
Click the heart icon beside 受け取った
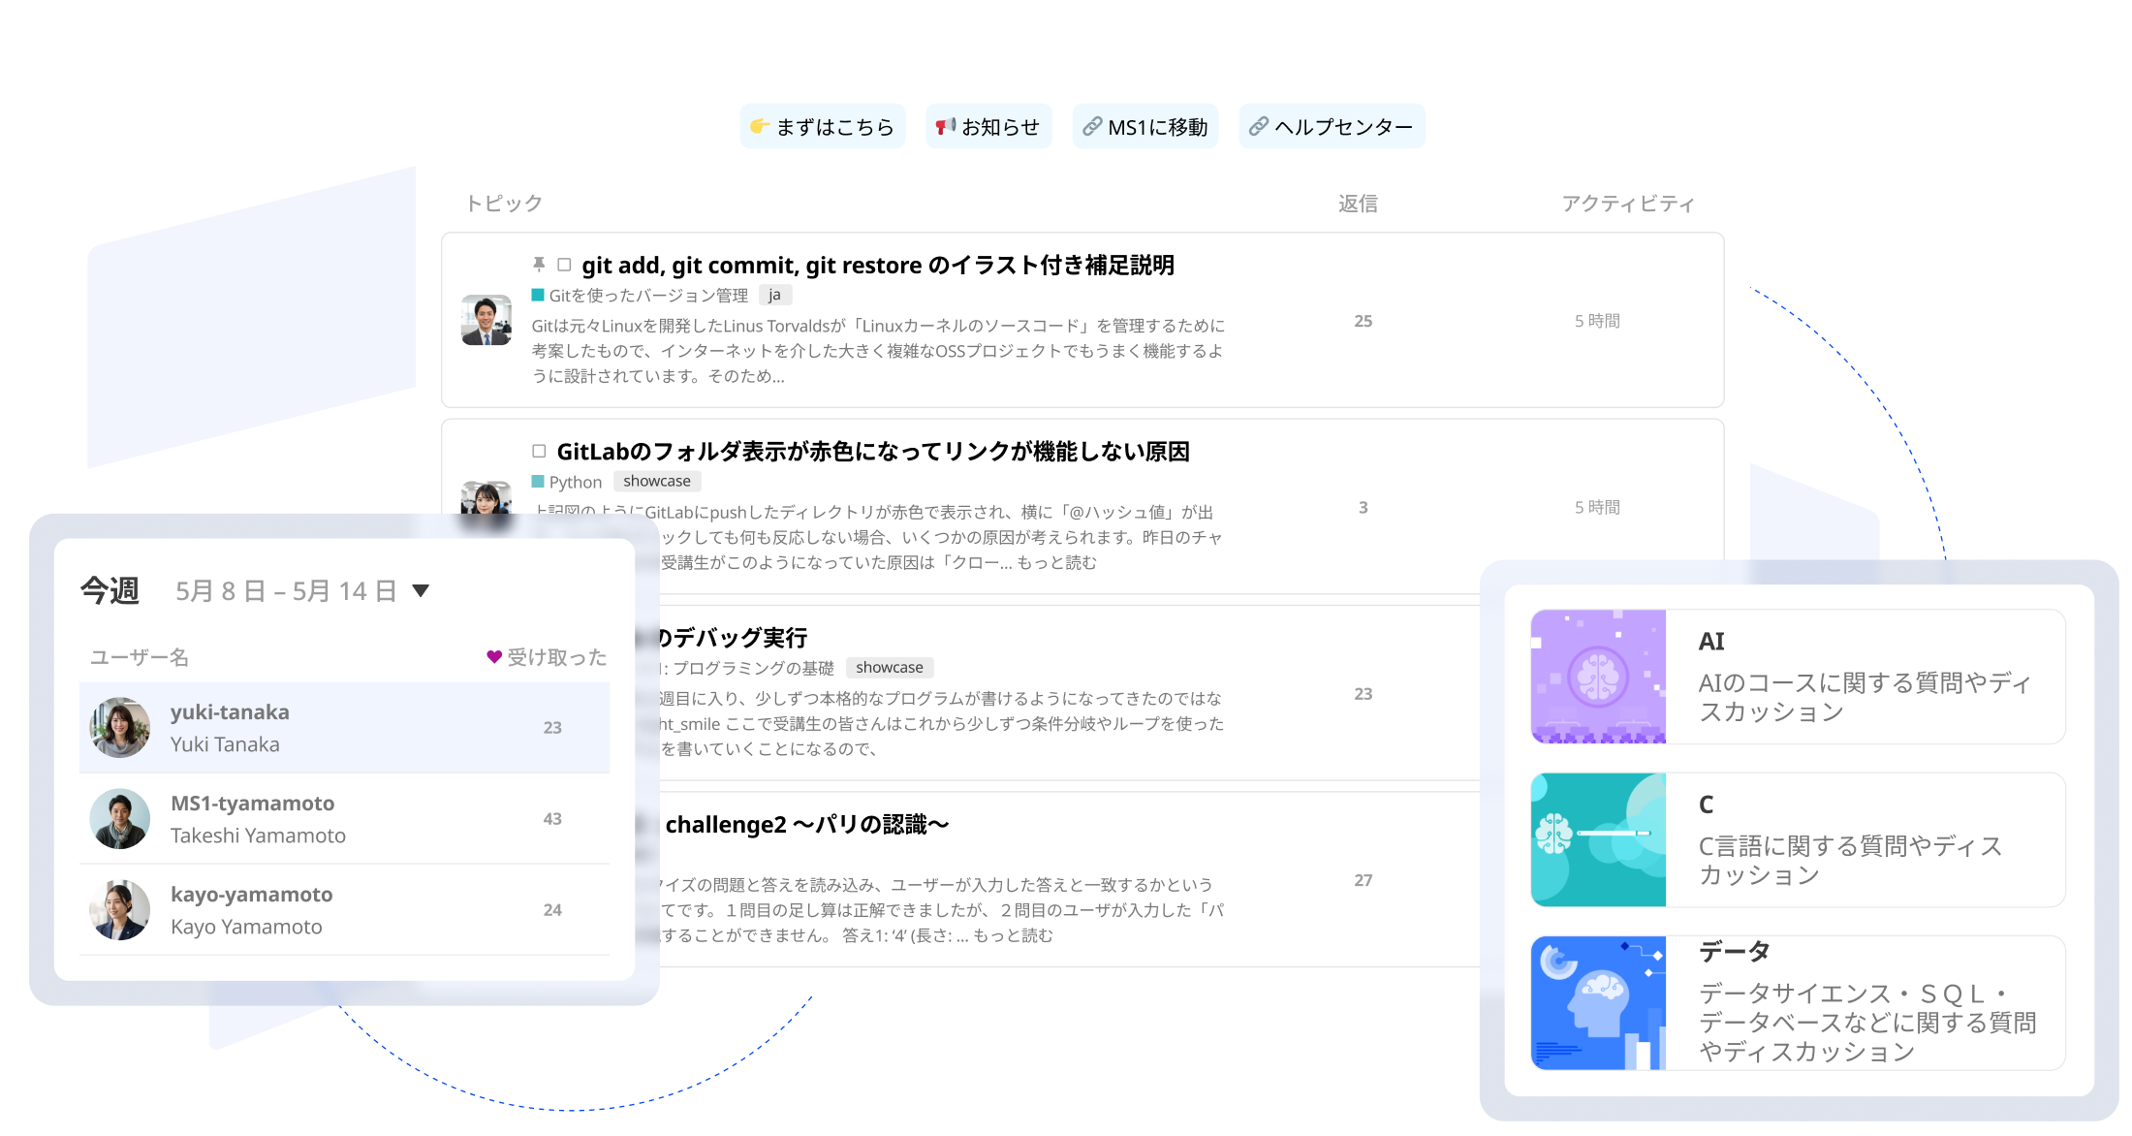[494, 657]
